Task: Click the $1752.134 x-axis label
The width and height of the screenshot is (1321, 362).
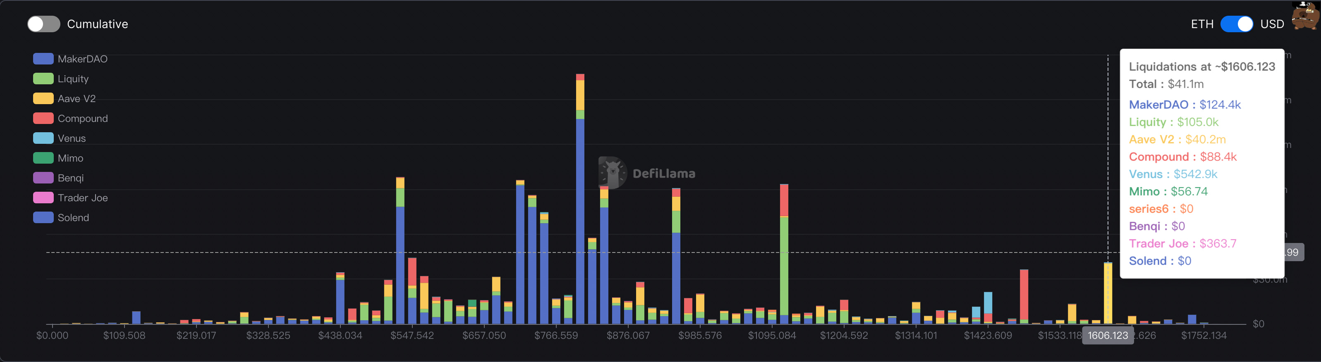Action: (1204, 336)
